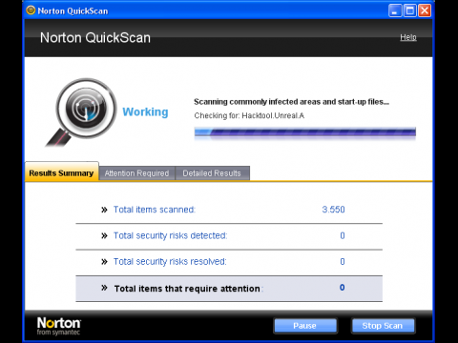Select the Results Summary tab
This screenshot has height=343, width=458.
point(62,171)
